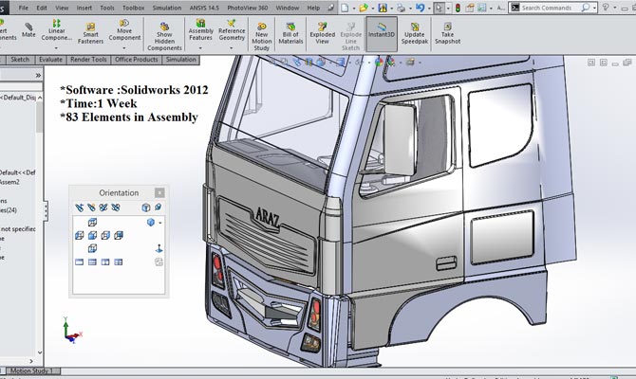The height and width of the screenshot is (379, 636).
Task: Switch to the Render Tools tab
Action: coord(88,60)
